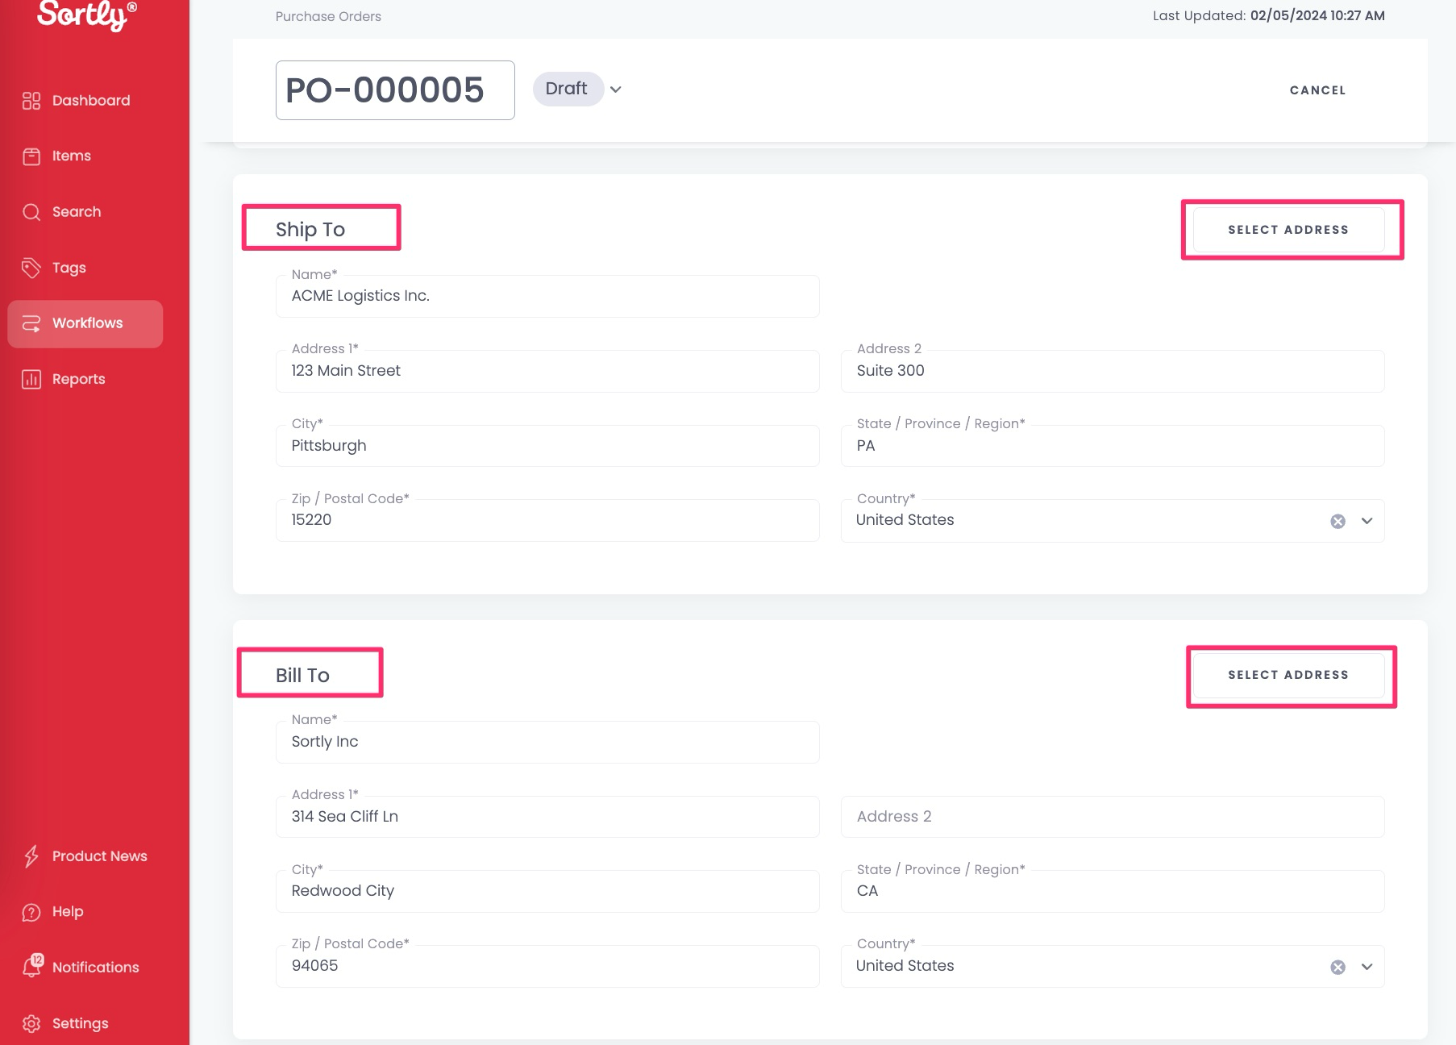Click the Items box icon
The image size is (1456, 1045).
click(31, 156)
